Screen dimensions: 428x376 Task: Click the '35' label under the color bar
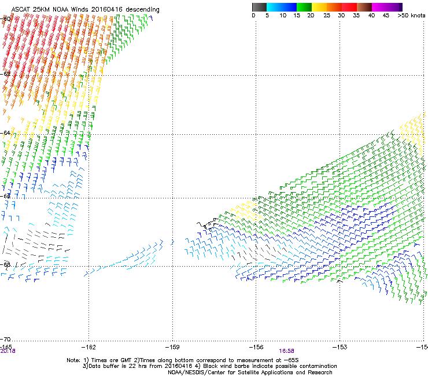pos(356,16)
